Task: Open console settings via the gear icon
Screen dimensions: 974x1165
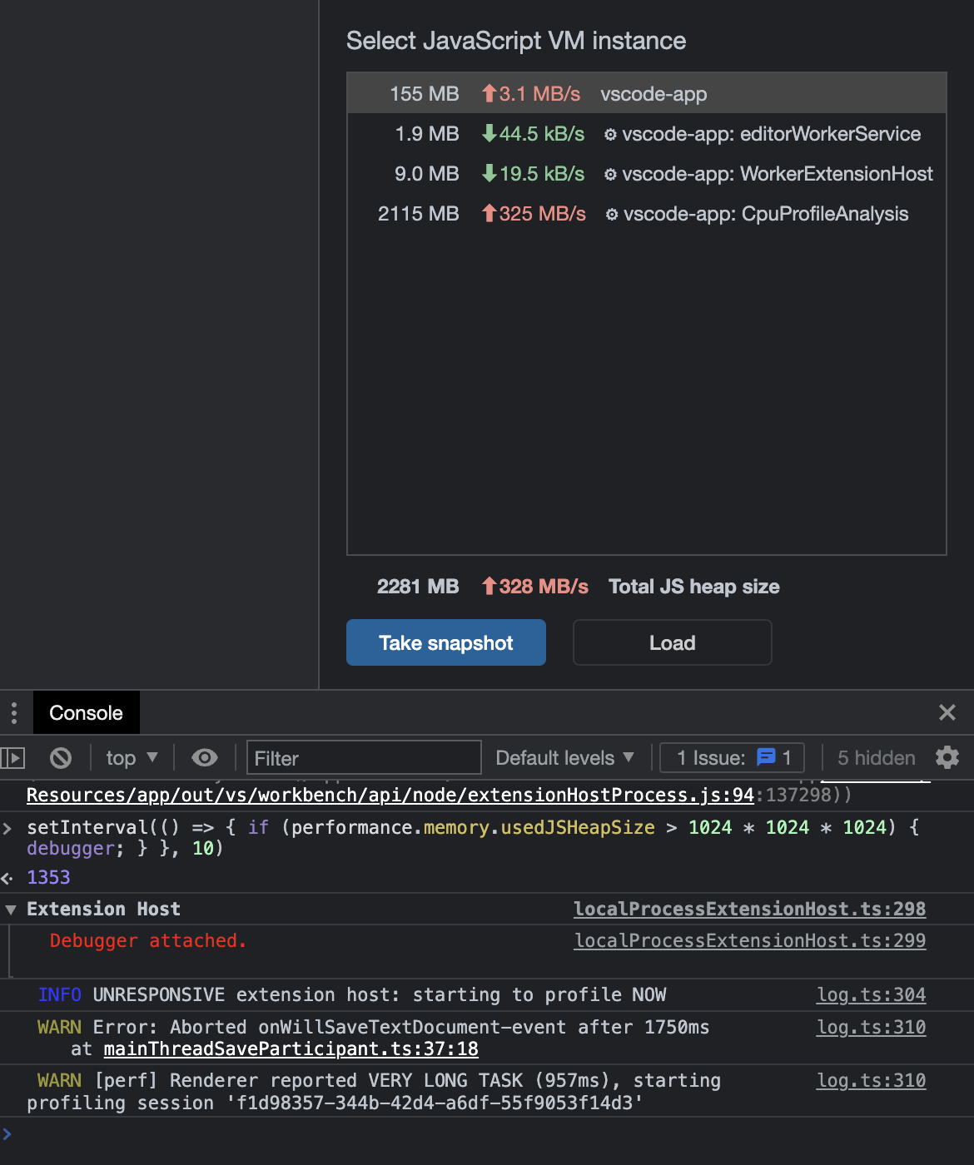Action: tap(947, 757)
